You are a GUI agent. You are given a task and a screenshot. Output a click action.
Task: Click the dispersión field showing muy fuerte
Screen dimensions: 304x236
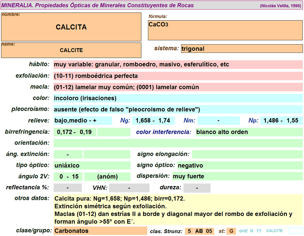pyautogui.click(x=237, y=176)
